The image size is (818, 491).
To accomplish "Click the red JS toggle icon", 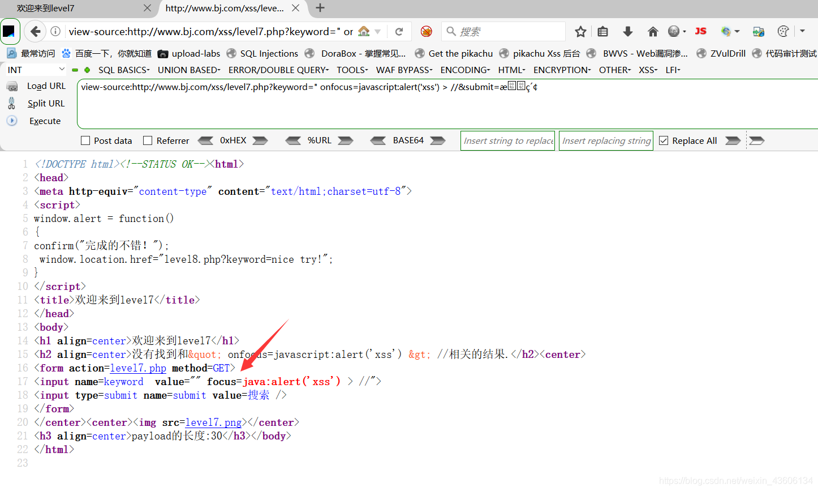I will coord(701,31).
